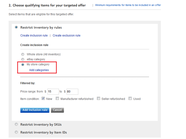Click the Restrict inventory by SKUs label
This screenshot has height=139, width=186.
(41, 125)
